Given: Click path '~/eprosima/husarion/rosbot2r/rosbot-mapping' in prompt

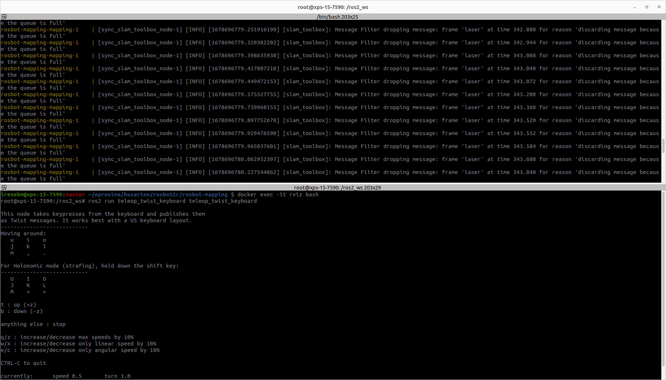Looking at the screenshot, I should pos(158,195).
